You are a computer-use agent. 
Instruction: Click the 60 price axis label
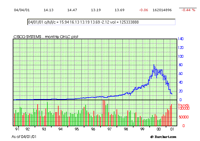181,74
